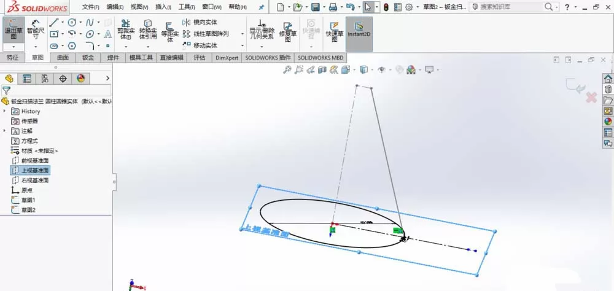
Task: Open FeatureManager design tree tab
Action: (x=9, y=79)
